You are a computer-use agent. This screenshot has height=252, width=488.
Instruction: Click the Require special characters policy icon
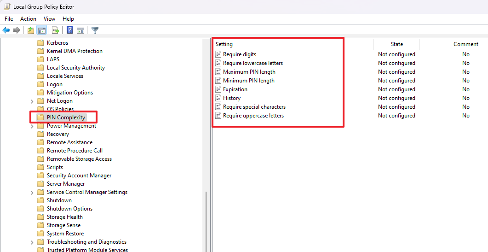click(218, 107)
